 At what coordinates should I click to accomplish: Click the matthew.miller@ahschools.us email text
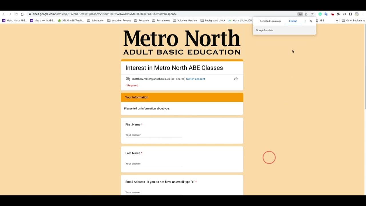[x=151, y=79]
